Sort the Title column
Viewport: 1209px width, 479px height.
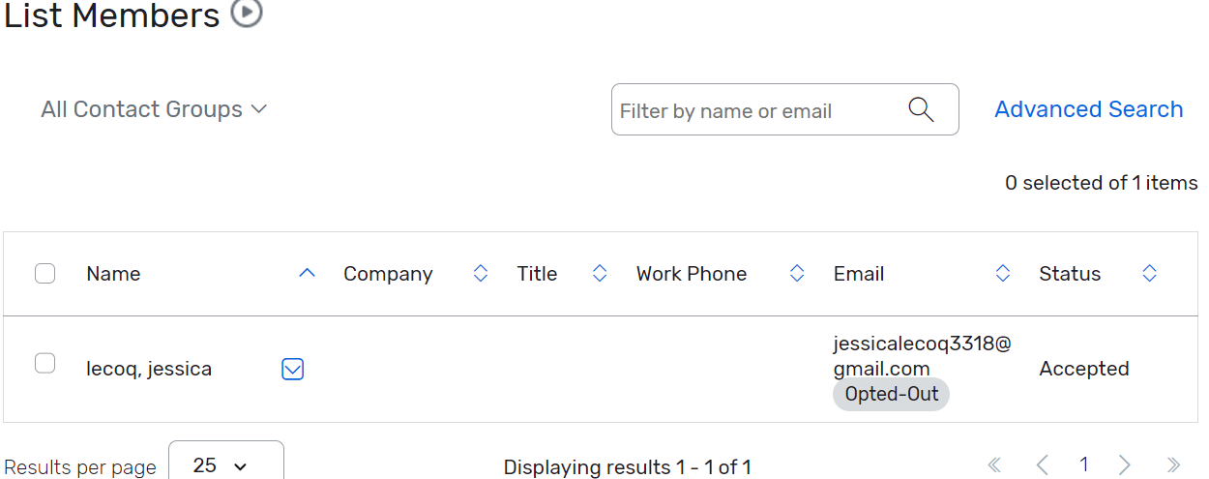pos(600,274)
